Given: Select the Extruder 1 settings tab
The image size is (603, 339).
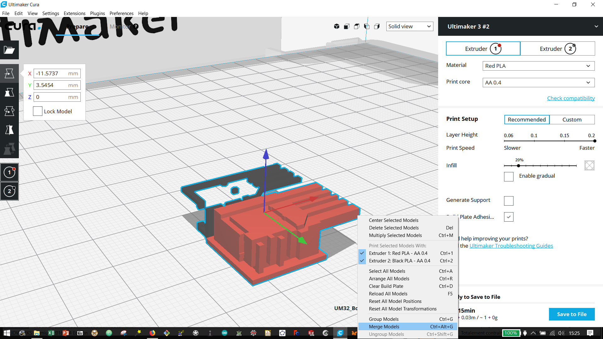Looking at the screenshot, I should pos(483,49).
